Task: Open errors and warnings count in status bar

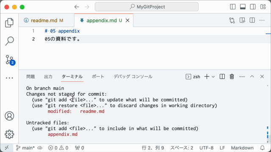Action: coord(58,148)
